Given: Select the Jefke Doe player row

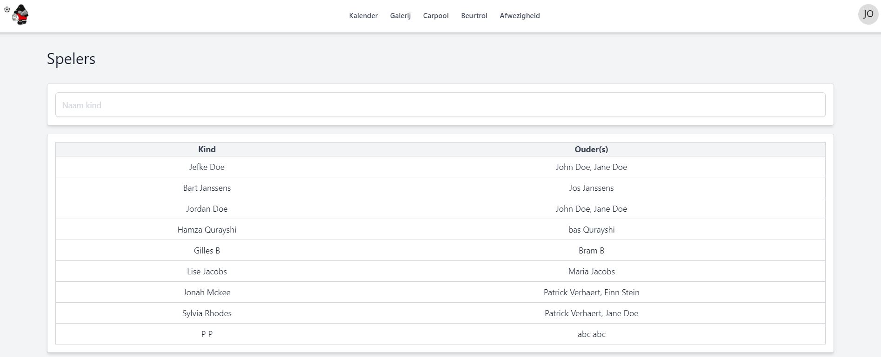Looking at the screenshot, I should tap(207, 167).
